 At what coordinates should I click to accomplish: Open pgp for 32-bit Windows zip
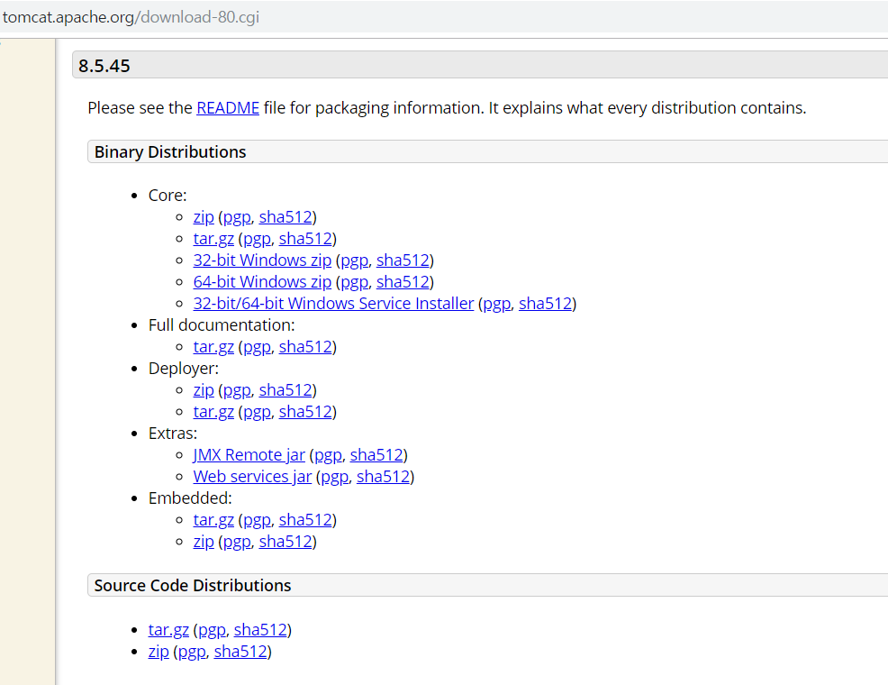[x=354, y=260]
